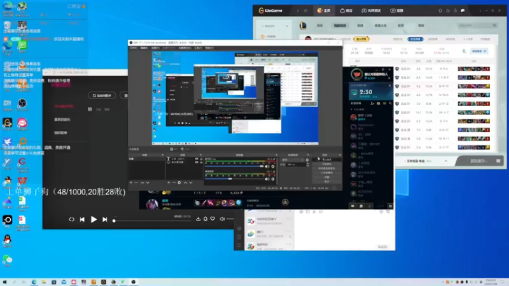509x286 pixels.
Task: Increment the OBS transition duration stepper
Action: [308, 164]
